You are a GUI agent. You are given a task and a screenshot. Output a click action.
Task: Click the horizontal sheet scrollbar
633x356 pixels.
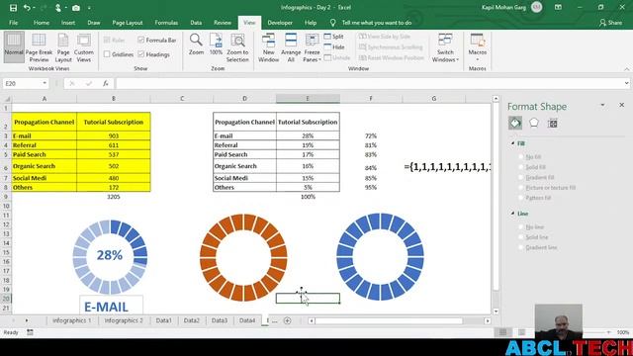(389, 320)
